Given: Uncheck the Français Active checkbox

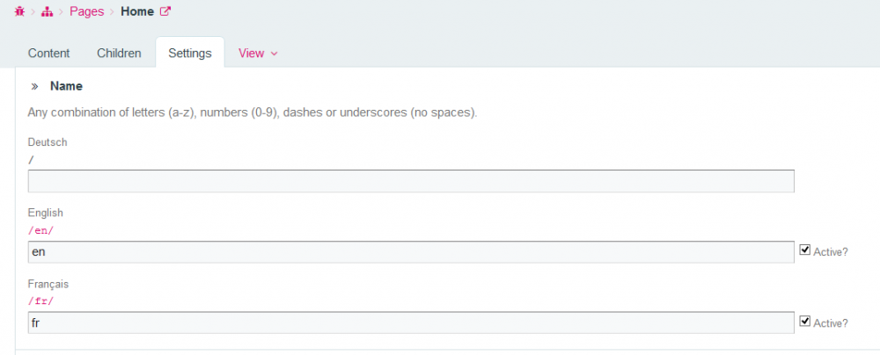Looking at the screenshot, I should point(804,321).
